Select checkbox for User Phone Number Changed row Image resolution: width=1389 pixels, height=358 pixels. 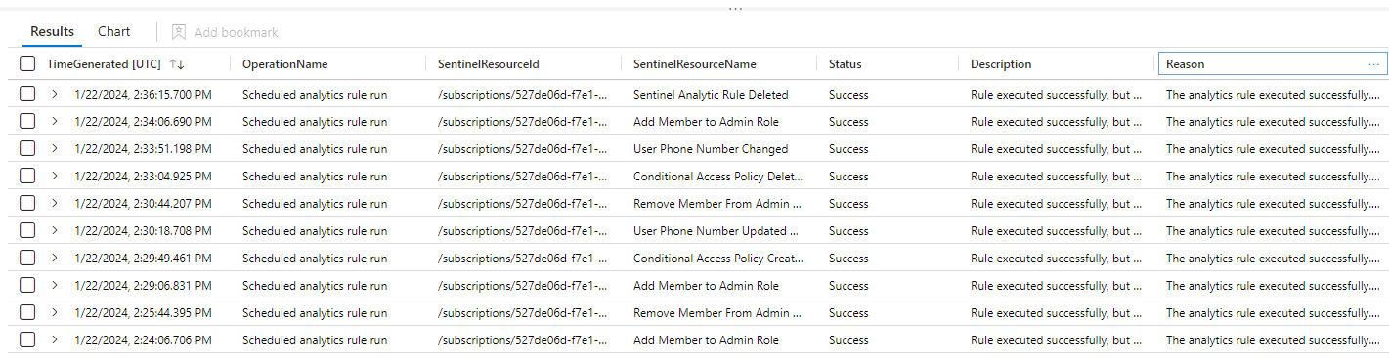click(x=27, y=149)
